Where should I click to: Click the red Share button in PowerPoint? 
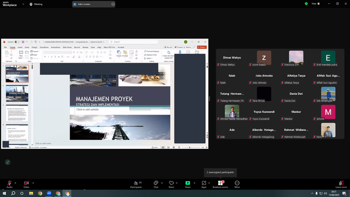coord(202,48)
